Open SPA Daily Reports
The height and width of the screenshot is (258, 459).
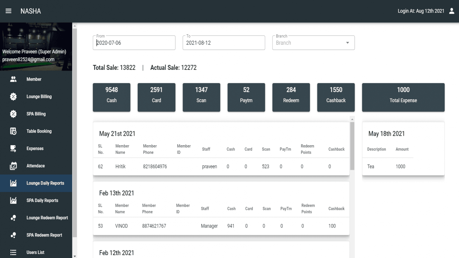point(36,200)
